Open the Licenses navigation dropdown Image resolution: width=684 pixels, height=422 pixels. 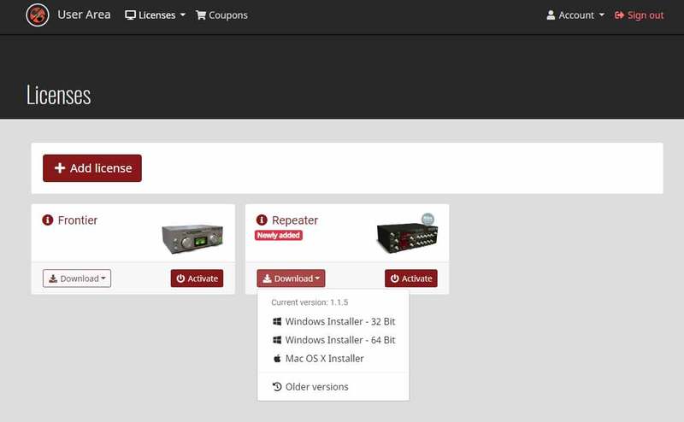[155, 15]
